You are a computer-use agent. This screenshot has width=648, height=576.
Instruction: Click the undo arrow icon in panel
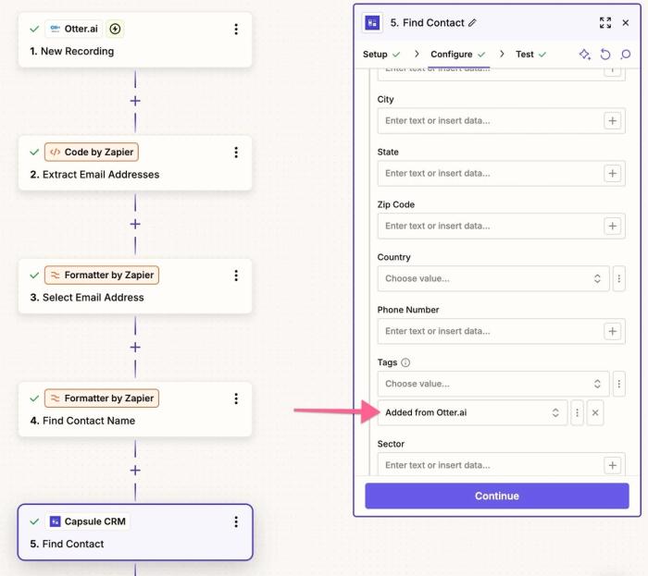(605, 55)
